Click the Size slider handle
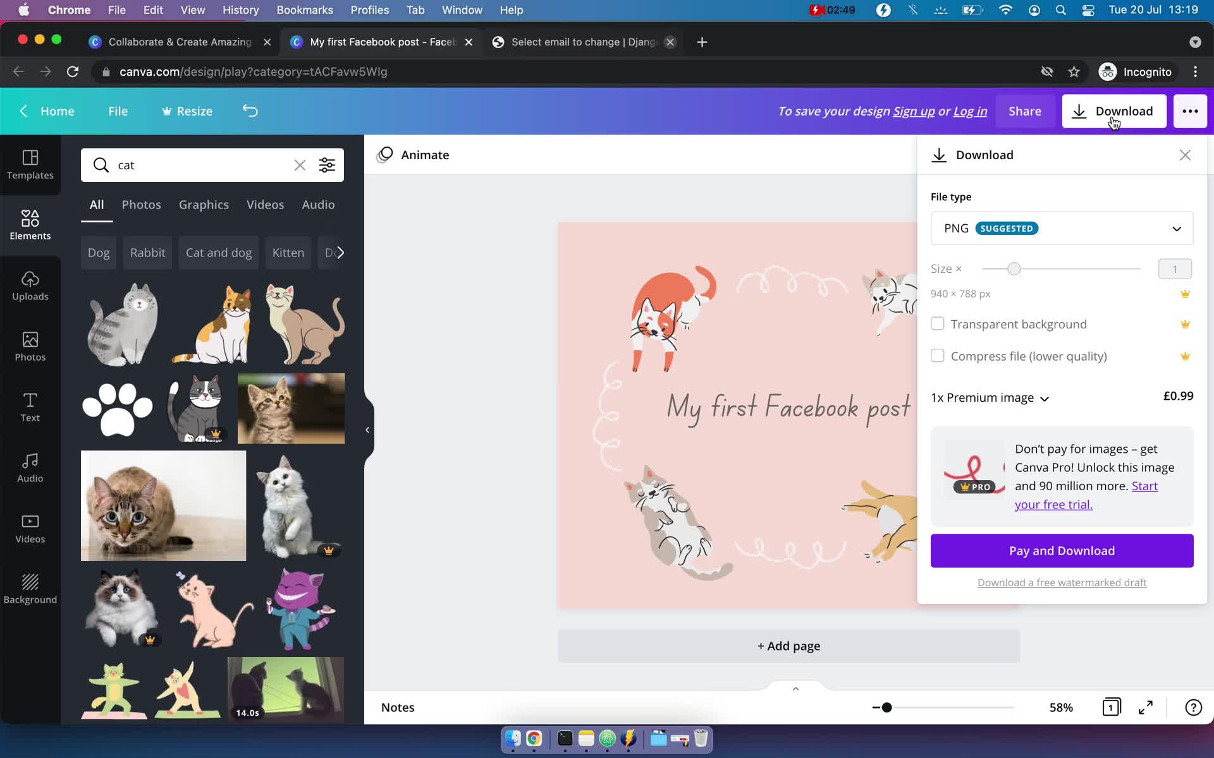Image resolution: width=1214 pixels, height=758 pixels. [x=1014, y=268]
